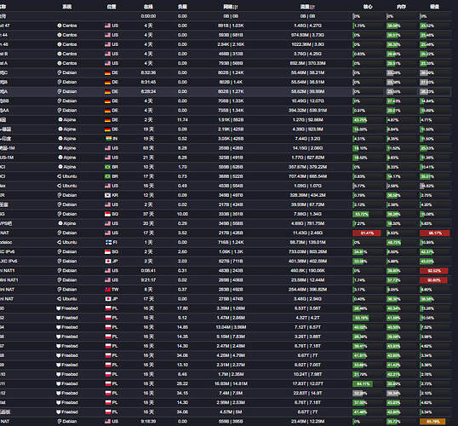Screen dimensions: 458x426
Task: Click the red CPU bar showing 91.41%
Action: click(x=367, y=233)
